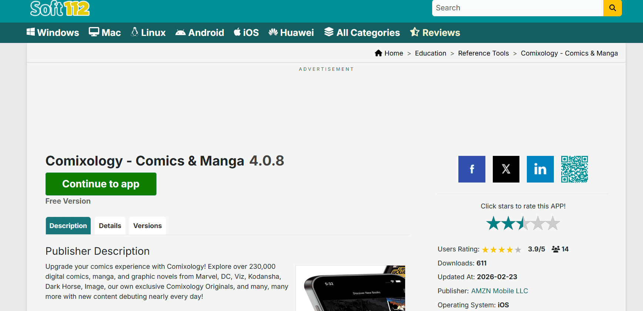The height and width of the screenshot is (311, 643).
Task: Rate the app two stars
Action: (508, 223)
